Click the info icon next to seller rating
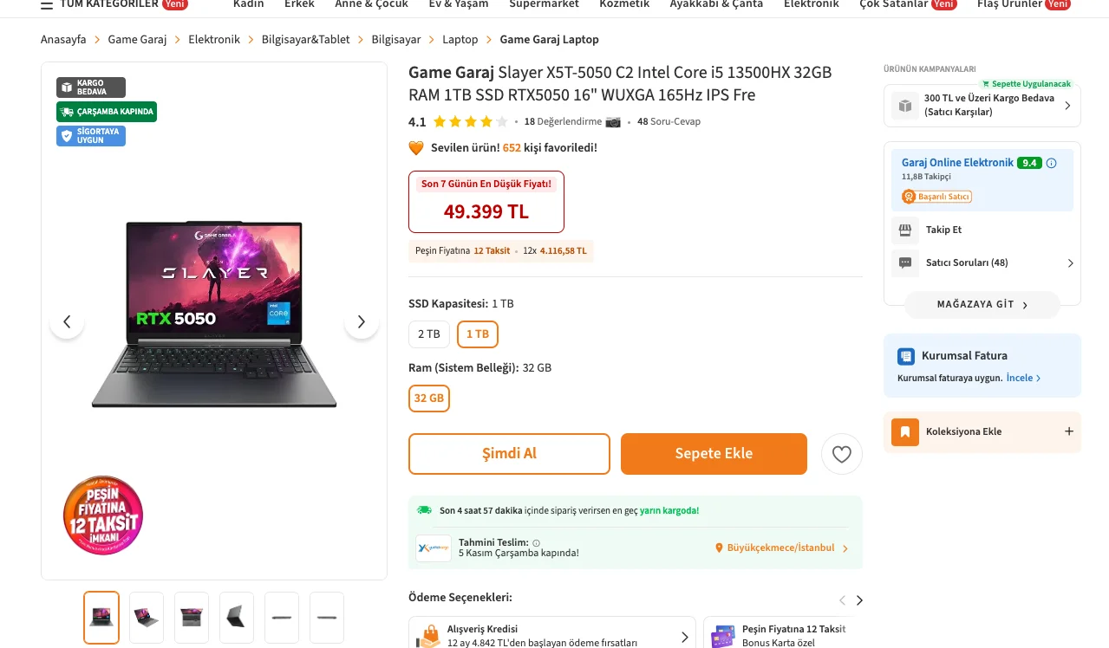Image resolution: width=1109 pixels, height=648 pixels. click(1052, 163)
